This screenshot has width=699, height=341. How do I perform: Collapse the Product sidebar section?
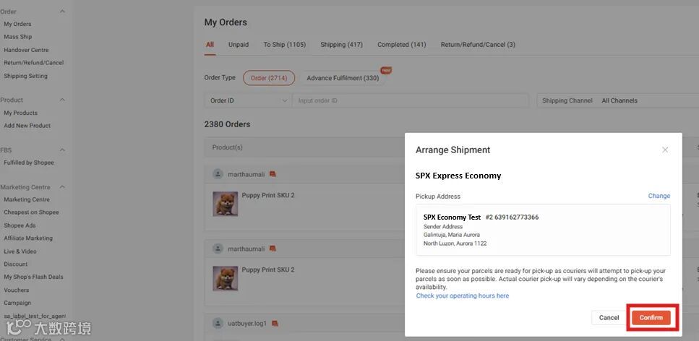(62, 100)
